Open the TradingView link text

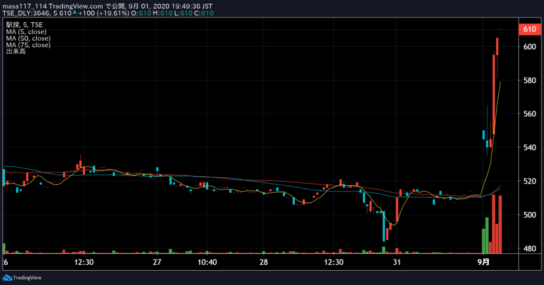27,278
